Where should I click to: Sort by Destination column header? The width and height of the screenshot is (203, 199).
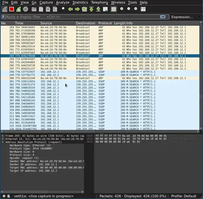tap(86, 23)
